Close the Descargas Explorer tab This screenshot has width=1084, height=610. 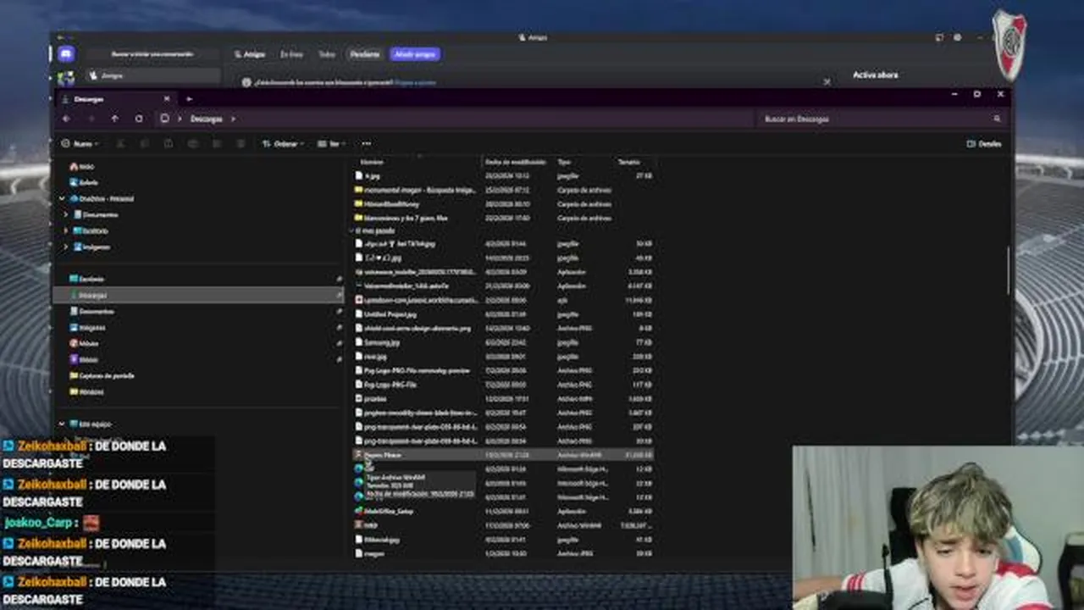[166, 99]
